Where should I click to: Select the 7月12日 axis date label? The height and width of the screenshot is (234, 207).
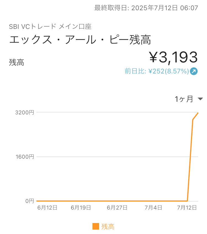point(187,208)
